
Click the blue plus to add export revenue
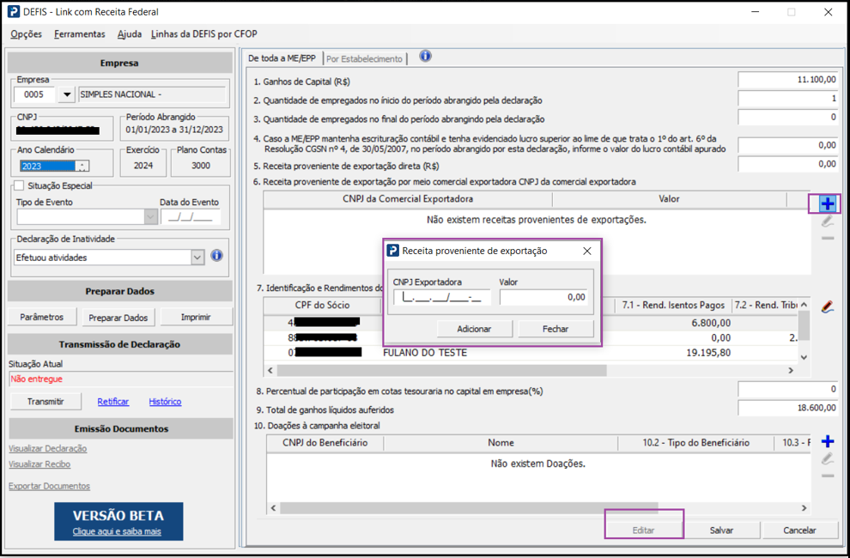(827, 204)
